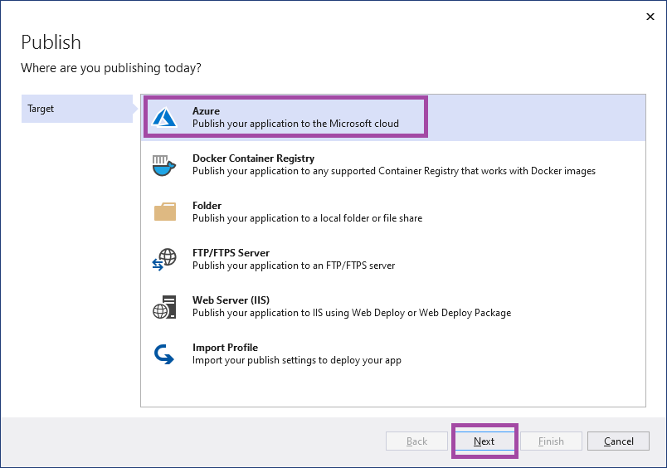Click the Cancel button
Image resolution: width=667 pixels, height=468 pixels.
point(618,441)
